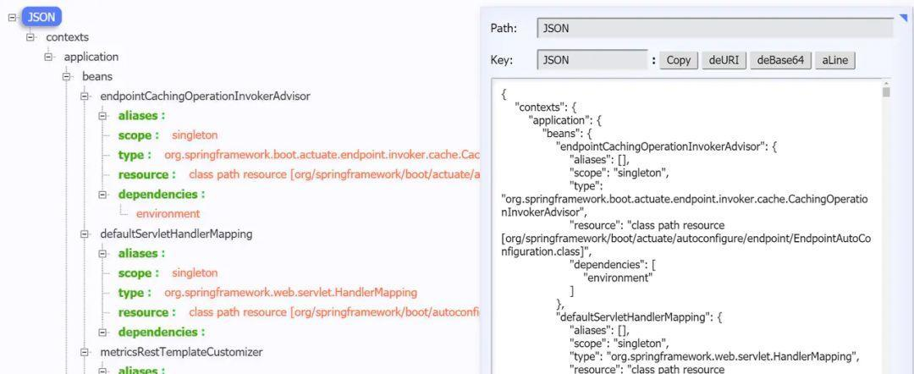
Task: Focus the Path input field
Action: pyautogui.click(x=714, y=28)
